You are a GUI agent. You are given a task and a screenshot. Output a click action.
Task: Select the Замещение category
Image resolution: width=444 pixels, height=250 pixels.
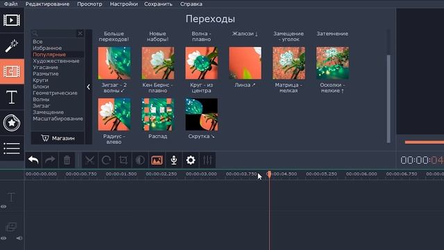click(x=48, y=112)
